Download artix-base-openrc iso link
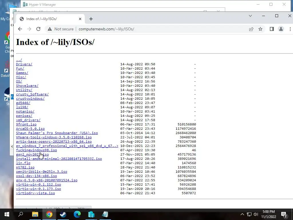The width and height of the screenshot is (293, 220). (54, 142)
